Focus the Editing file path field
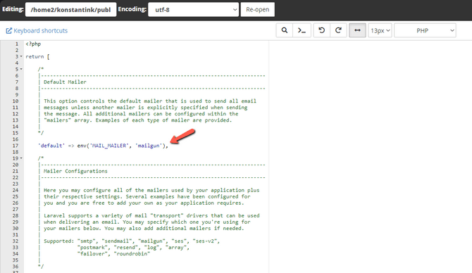 [70, 10]
